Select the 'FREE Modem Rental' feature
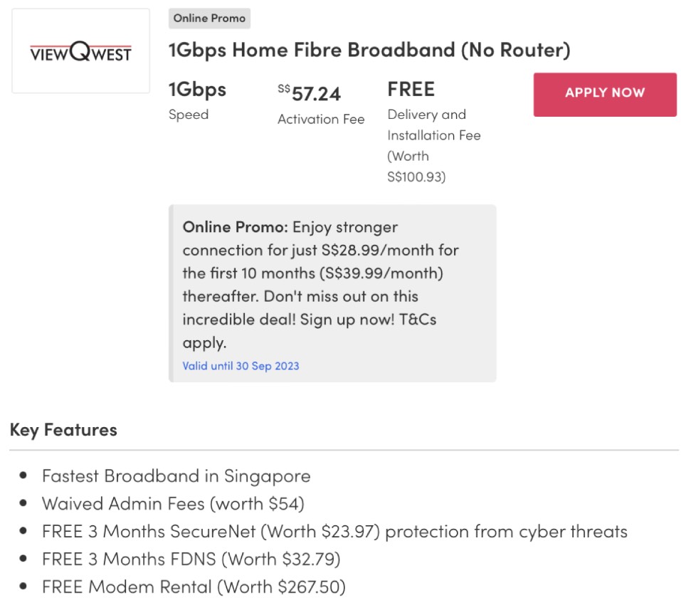This screenshot has height=605, width=681. click(194, 587)
